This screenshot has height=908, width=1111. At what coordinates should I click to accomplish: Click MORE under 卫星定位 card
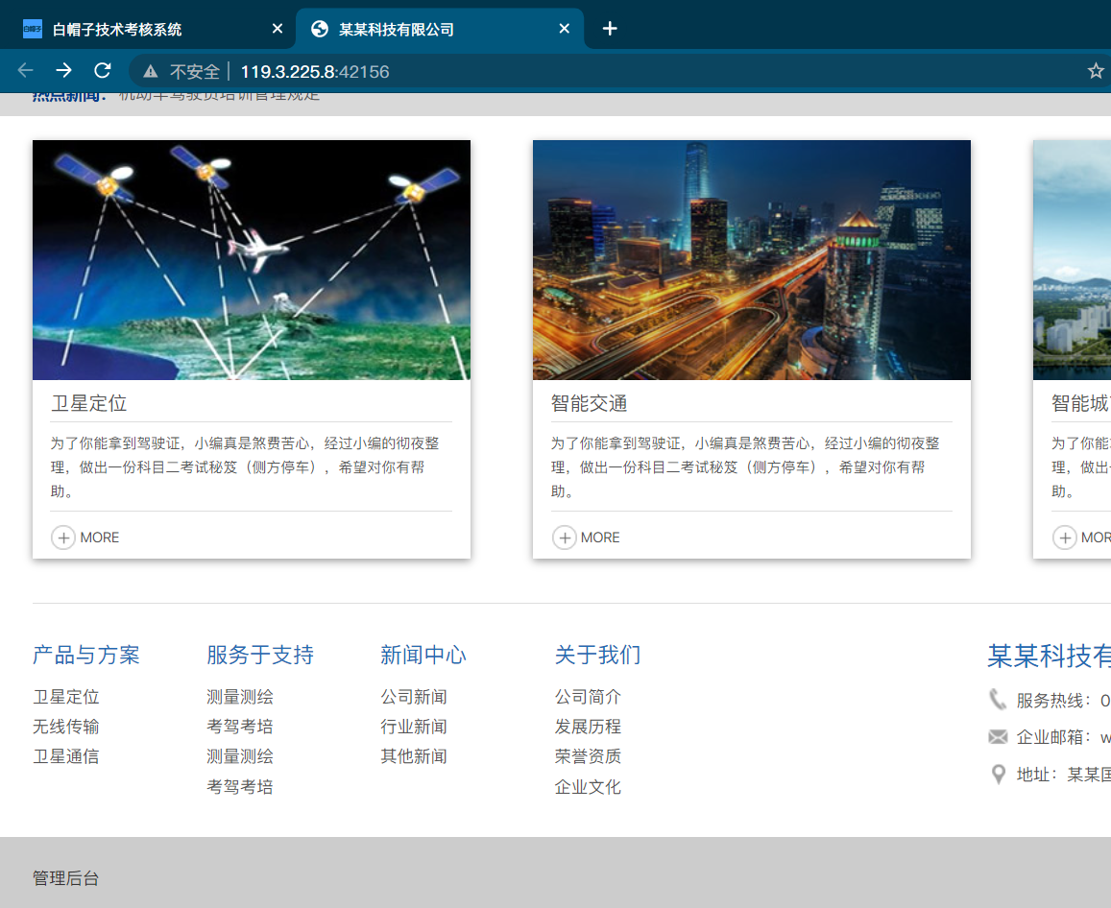[x=99, y=538]
